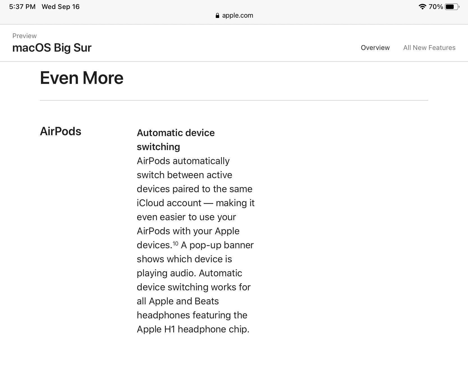The height and width of the screenshot is (370, 468).
Task: Click the divider line below Even More
Action: pos(234,100)
